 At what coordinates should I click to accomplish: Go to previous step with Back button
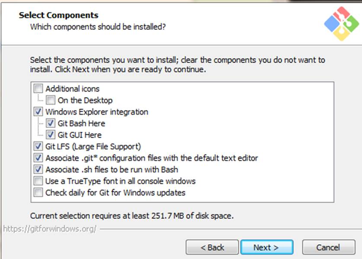coord(212,247)
